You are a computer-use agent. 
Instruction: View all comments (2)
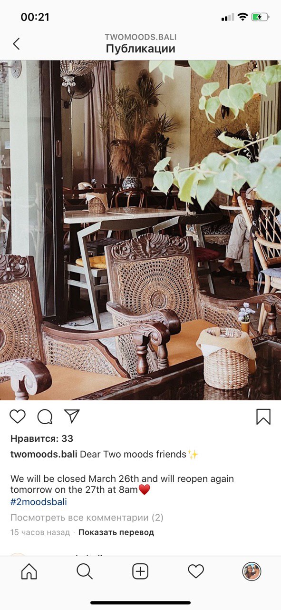87,518
